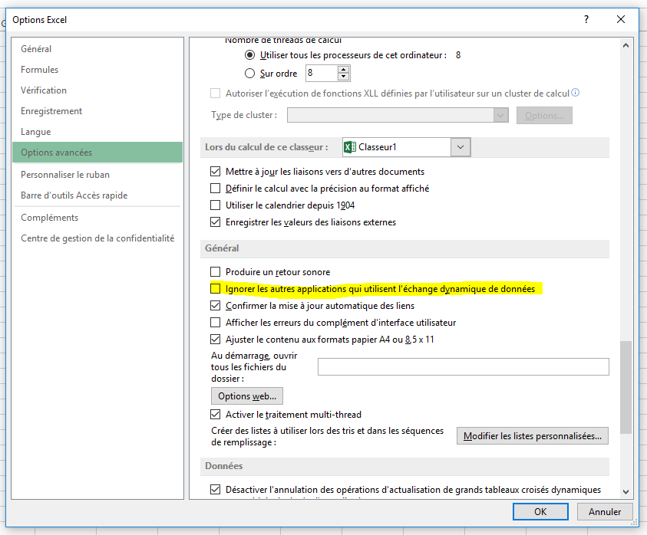Decrease thread count with spinner down arrow
Viewport: 647px width, 535px height.
[343, 77]
